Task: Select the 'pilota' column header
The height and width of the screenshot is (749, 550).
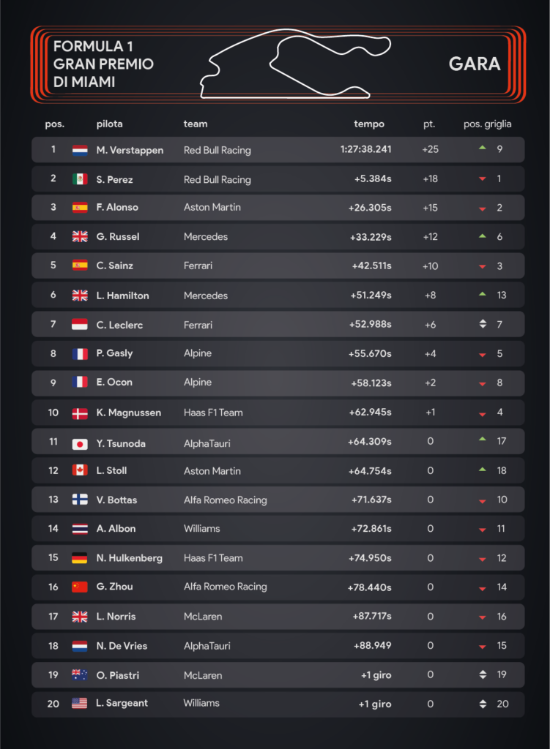Action: pos(110,124)
